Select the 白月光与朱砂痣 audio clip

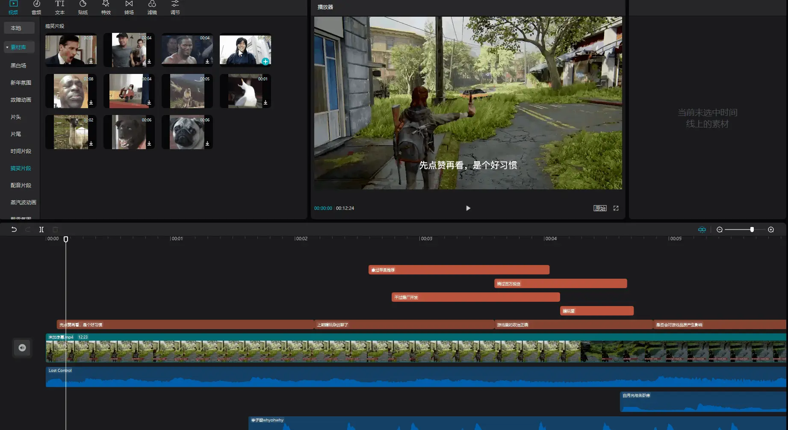(703, 402)
